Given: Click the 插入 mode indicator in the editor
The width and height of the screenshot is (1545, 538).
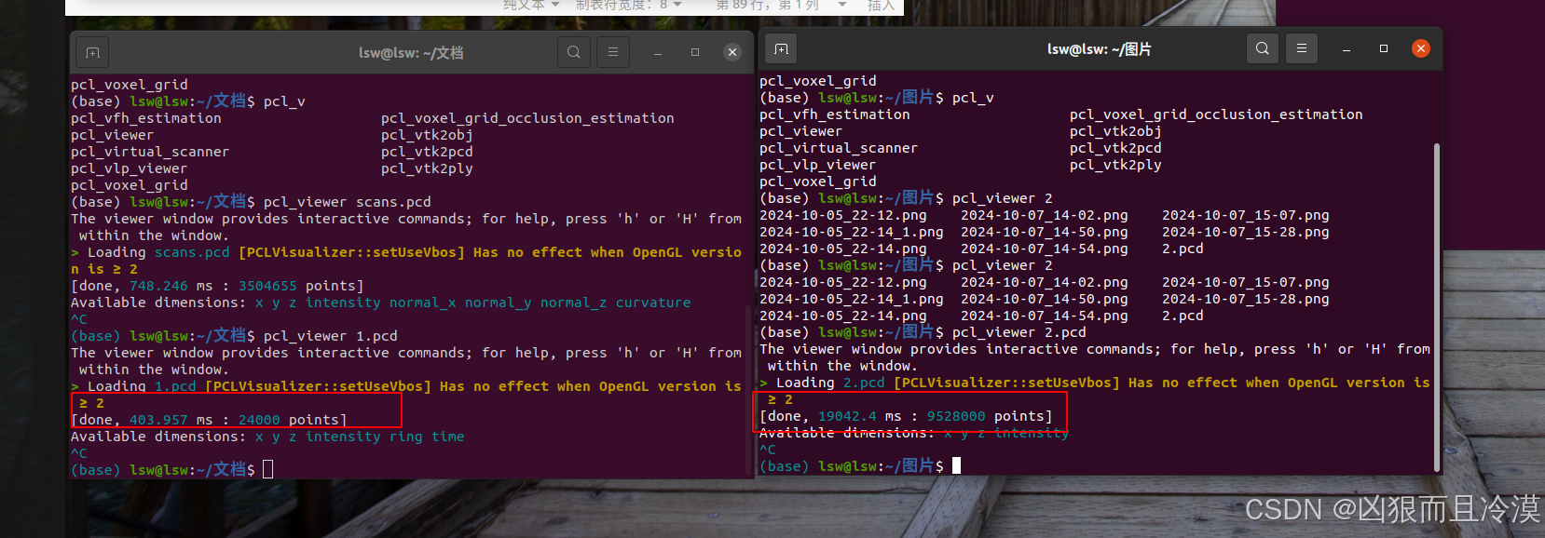Looking at the screenshot, I should [881, 6].
